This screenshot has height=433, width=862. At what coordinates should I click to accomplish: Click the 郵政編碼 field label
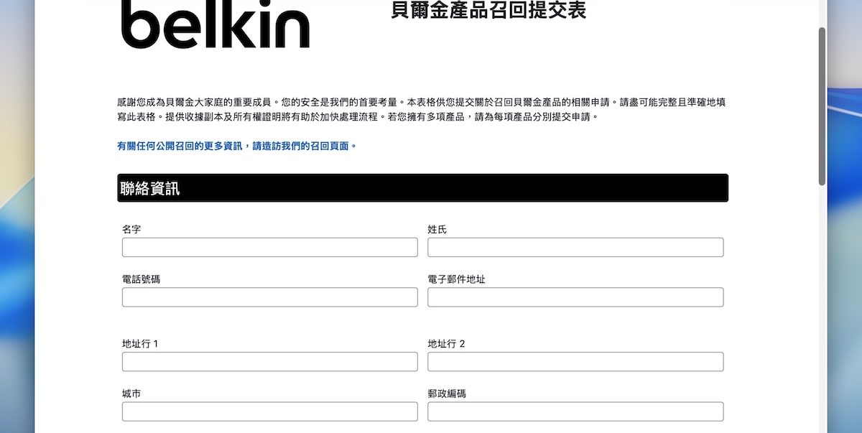[447, 394]
